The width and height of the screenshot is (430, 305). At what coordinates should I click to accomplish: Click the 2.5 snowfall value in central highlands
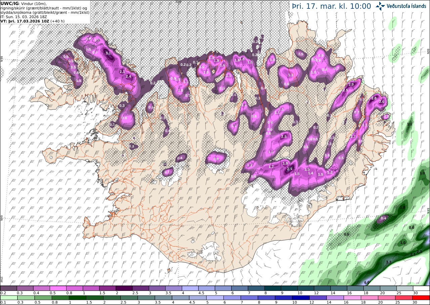click(x=284, y=136)
